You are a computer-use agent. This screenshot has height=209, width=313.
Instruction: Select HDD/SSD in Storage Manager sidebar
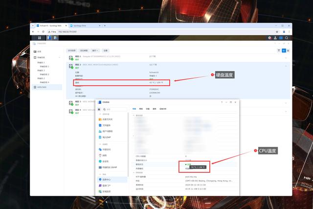pos(47,87)
